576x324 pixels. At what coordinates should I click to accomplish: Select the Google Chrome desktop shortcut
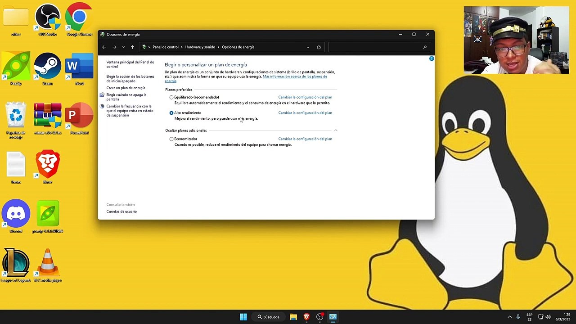[x=79, y=20]
